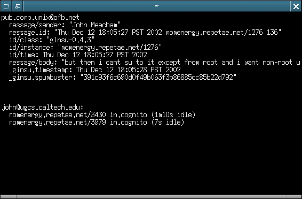The image size is (302, 199).
Task: Select the "John Meacham" sender text
Action: pyautogui.click(x=95, y=25)
